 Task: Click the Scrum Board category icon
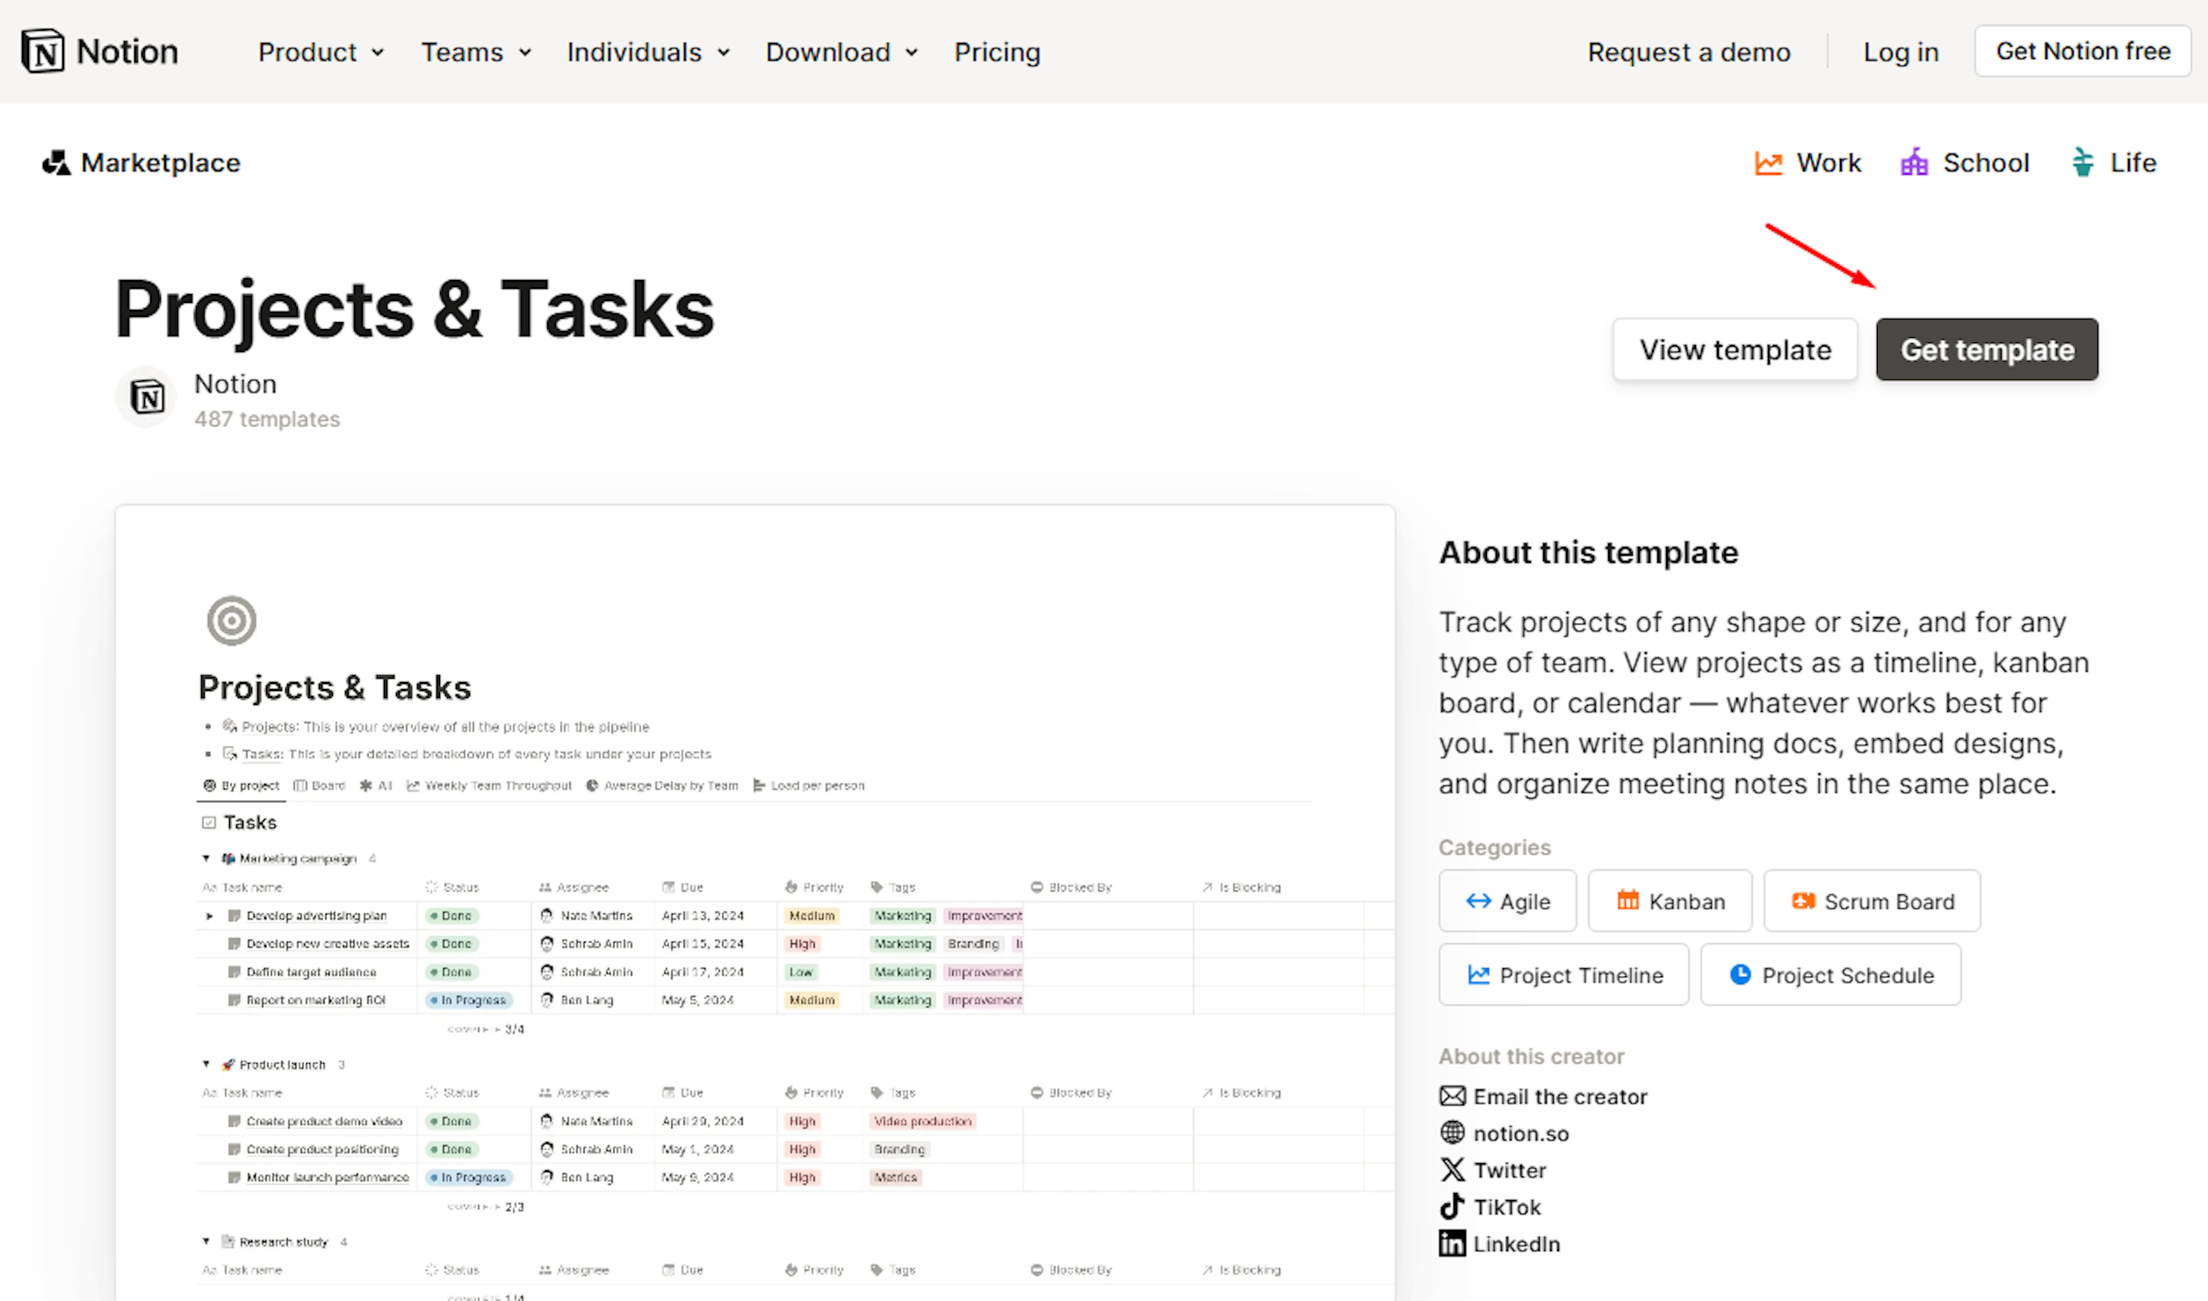tap(1803, 901)
